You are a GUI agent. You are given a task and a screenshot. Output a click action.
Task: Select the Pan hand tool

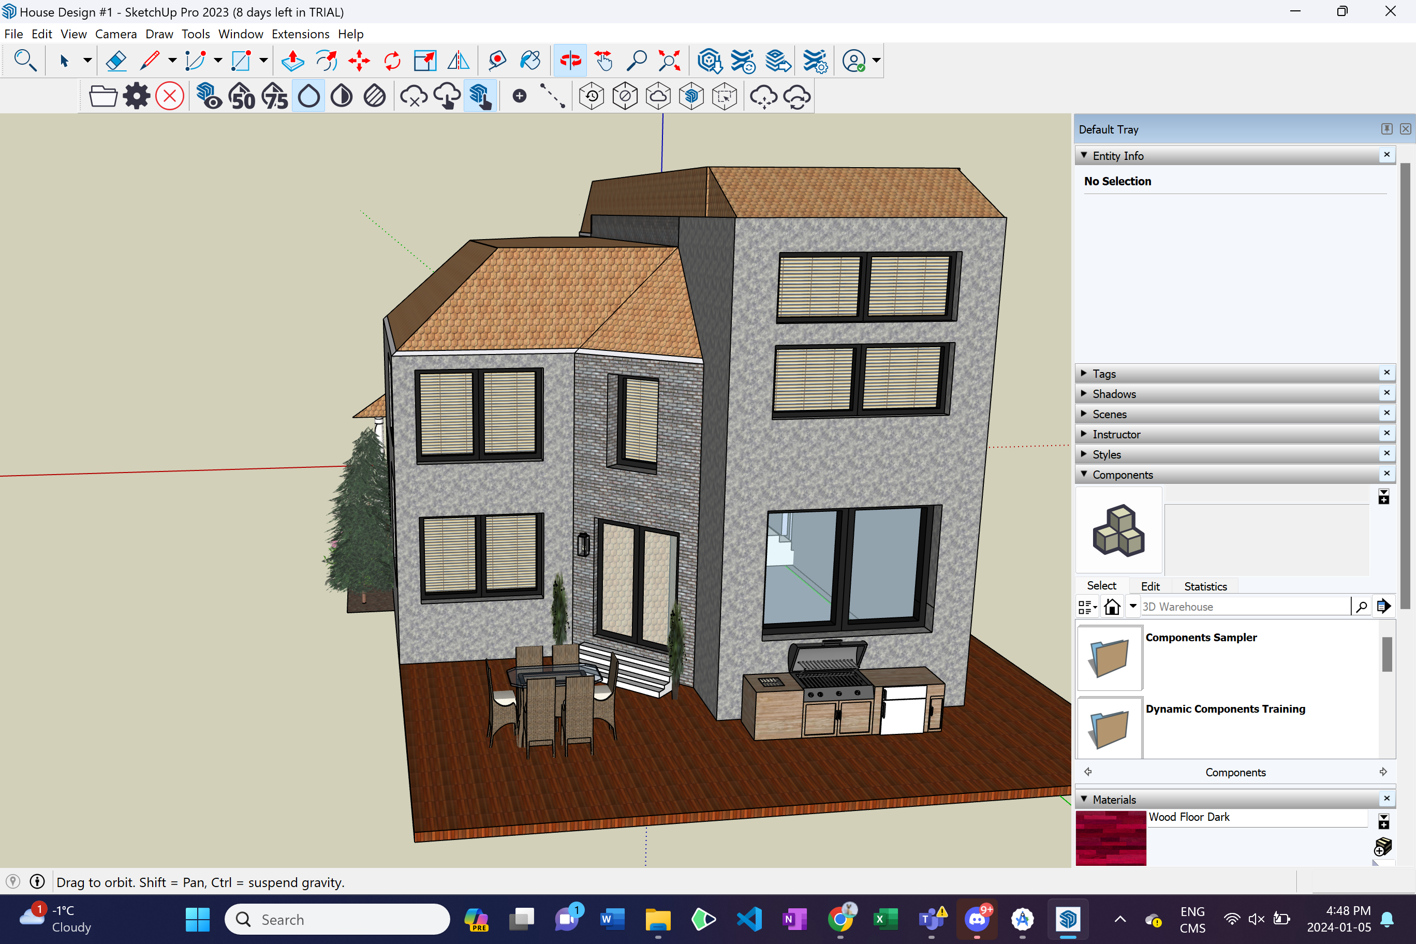(x=603, y=61)
